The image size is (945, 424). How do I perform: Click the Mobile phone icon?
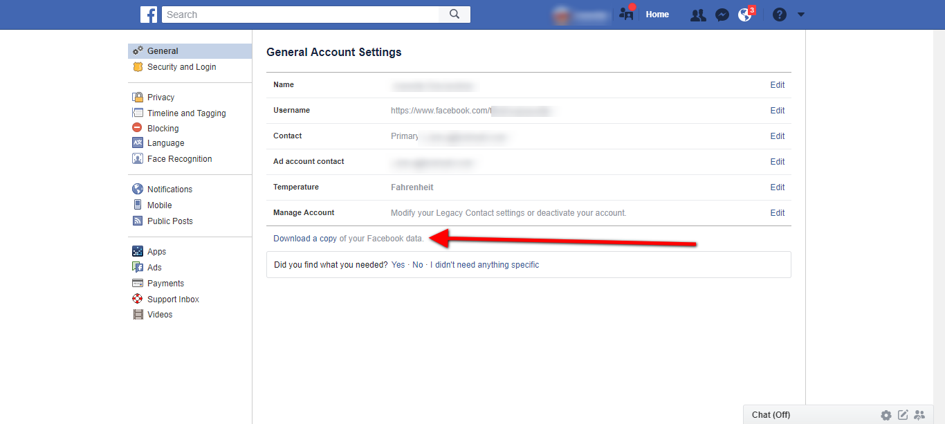(137, 205)
